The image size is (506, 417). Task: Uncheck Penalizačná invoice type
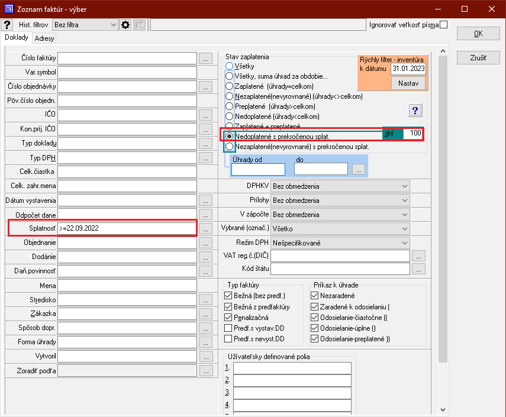[x=228, y=318]
